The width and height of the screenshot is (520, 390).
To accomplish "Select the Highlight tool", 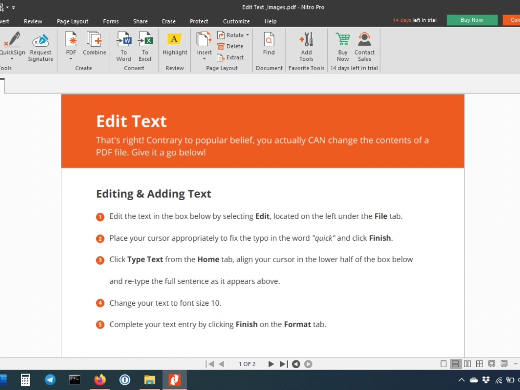I will (174, 43).
